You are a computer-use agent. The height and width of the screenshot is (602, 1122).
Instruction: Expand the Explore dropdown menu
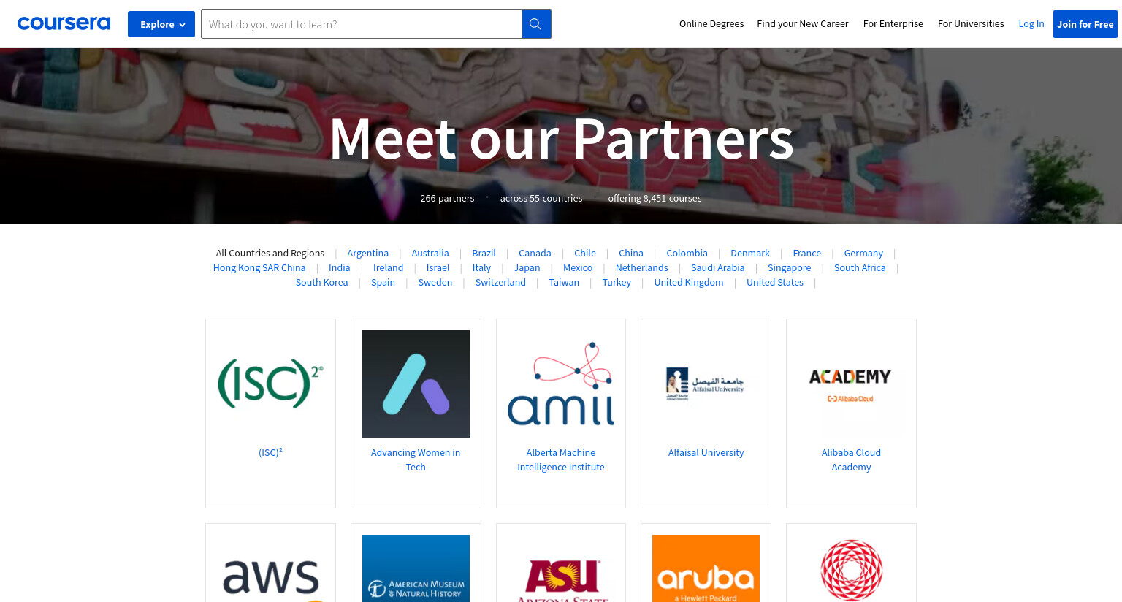[161, 24]
